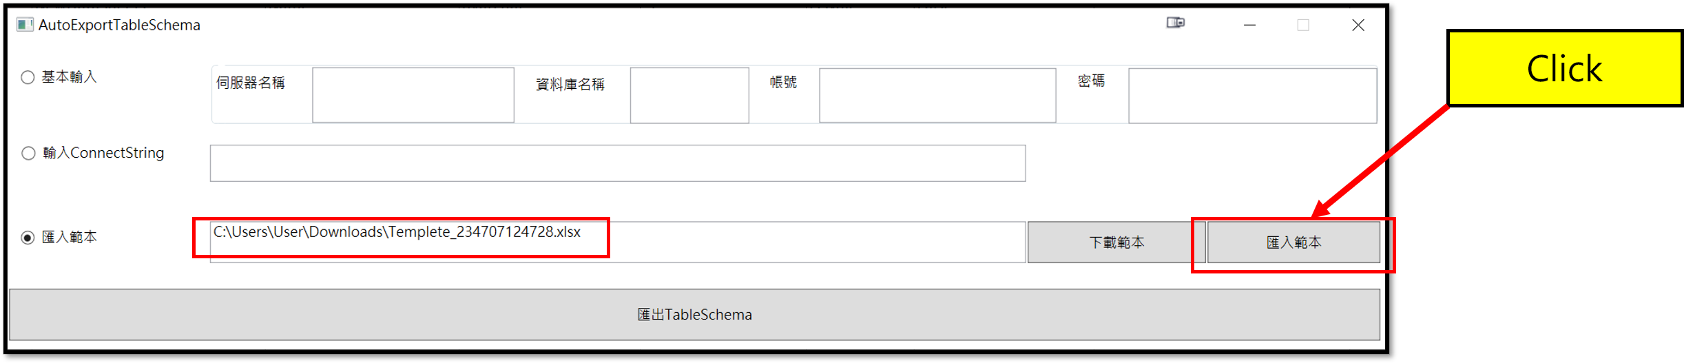Viewport: 1684px width, 363px height.
Task: Click the yellow Click callout box
Action: [1564, 68]
